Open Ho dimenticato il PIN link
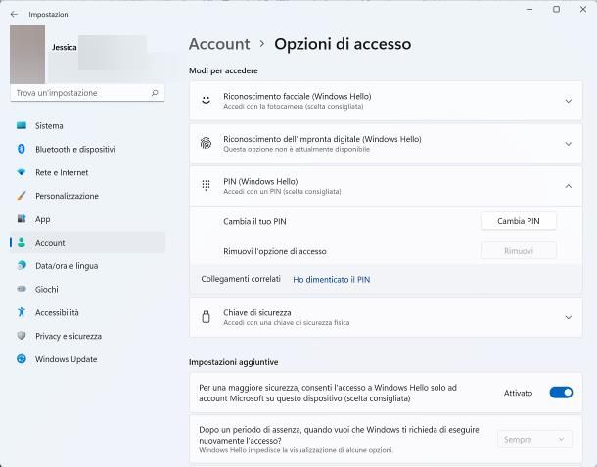Screen dimensions: 597x467 click(x=331, y=279)
